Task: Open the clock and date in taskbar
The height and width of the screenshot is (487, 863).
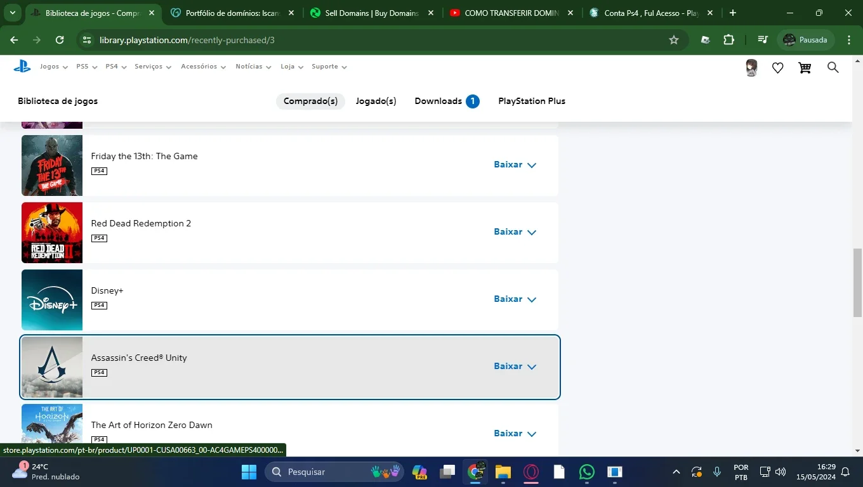Action: coord(817,472)
